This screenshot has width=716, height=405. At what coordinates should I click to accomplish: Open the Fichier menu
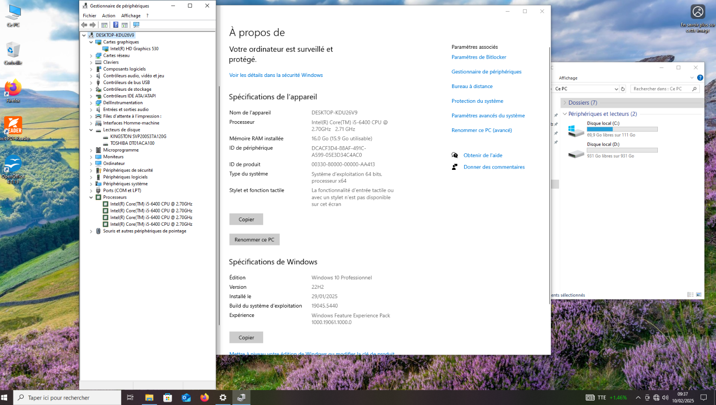point(89,16)
